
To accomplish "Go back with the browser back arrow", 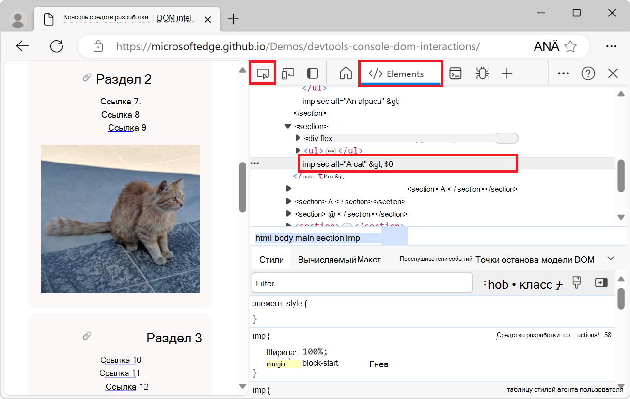I will (x=22, y=46).
